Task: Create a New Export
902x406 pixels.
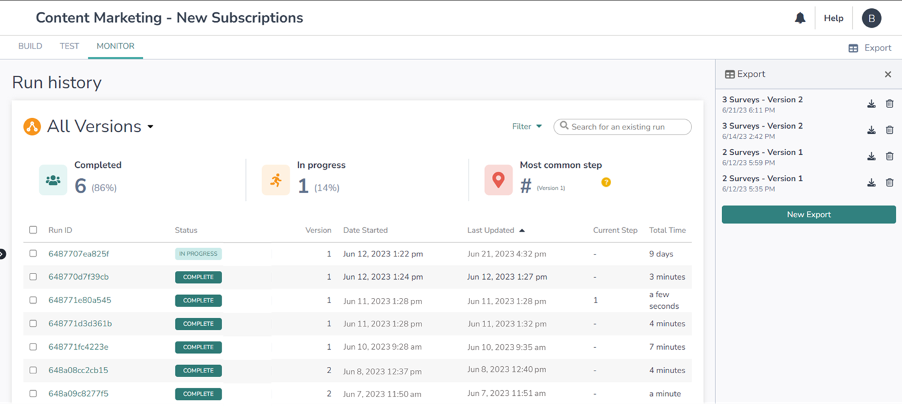Action: click(809, 215)
